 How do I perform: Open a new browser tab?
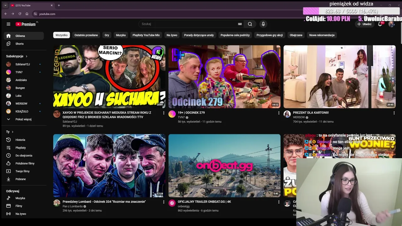pyautogui.click(x=59, y=5)
